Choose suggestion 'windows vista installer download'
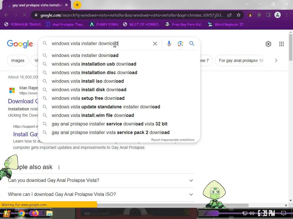Screen dimensions: 293x219 [119, 56]
